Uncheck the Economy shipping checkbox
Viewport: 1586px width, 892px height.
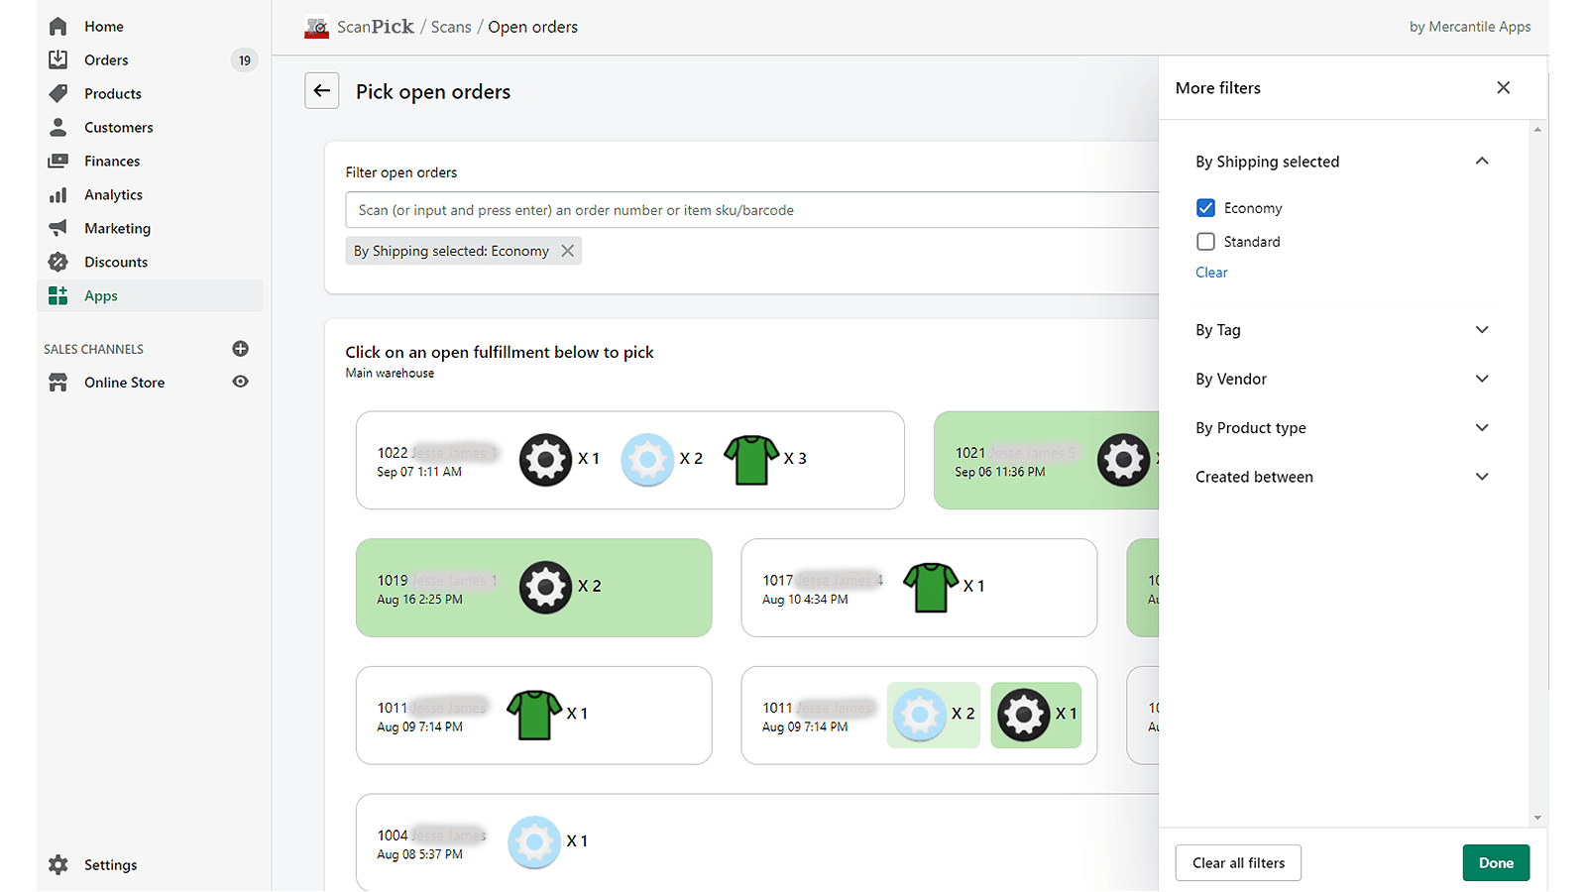1205,207
